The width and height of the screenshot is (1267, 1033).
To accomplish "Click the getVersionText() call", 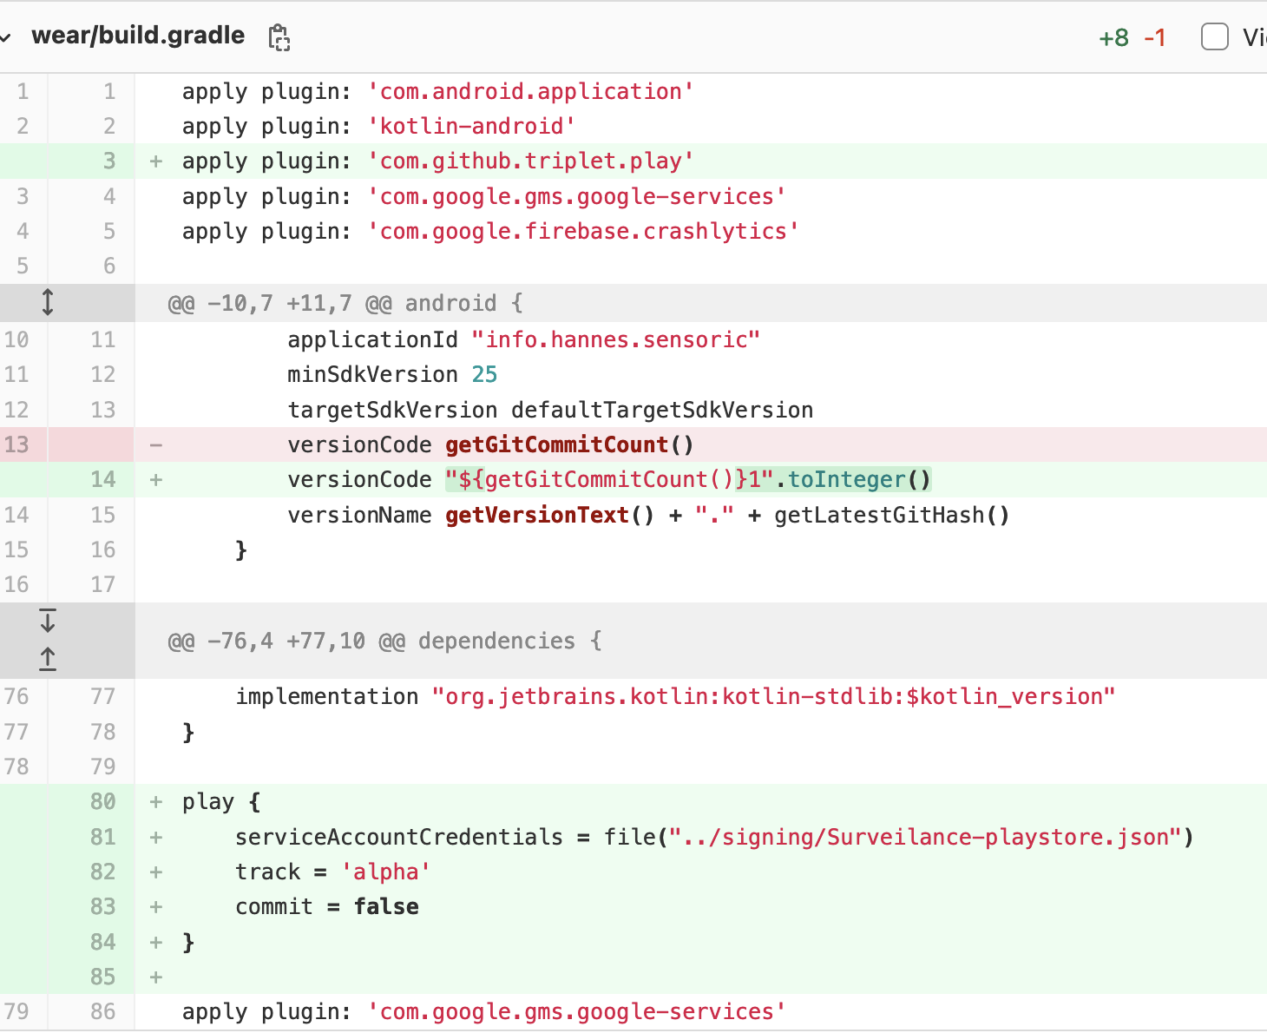I will point(550,515).
